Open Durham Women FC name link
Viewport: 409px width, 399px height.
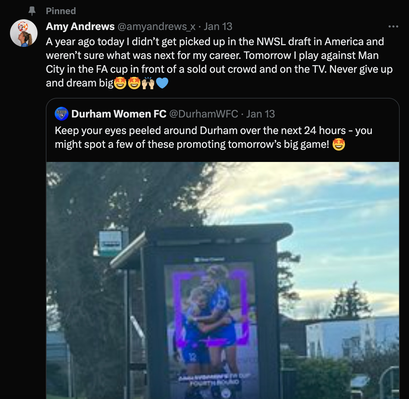point(119,114)
